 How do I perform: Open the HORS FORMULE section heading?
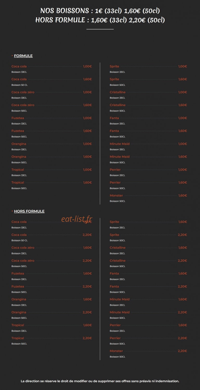(29, 211)
